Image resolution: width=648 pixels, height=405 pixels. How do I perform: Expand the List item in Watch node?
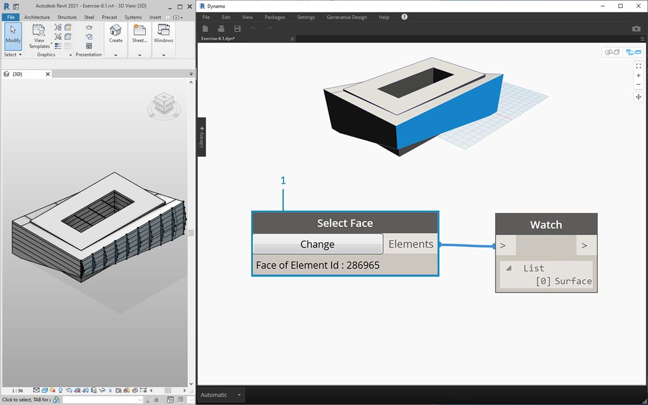[509, 268]
